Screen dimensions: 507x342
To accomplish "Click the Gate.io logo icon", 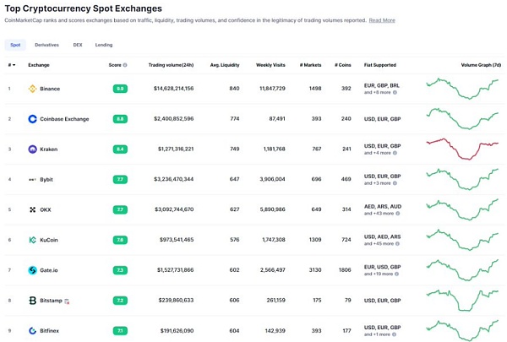I will coord(33,270).
